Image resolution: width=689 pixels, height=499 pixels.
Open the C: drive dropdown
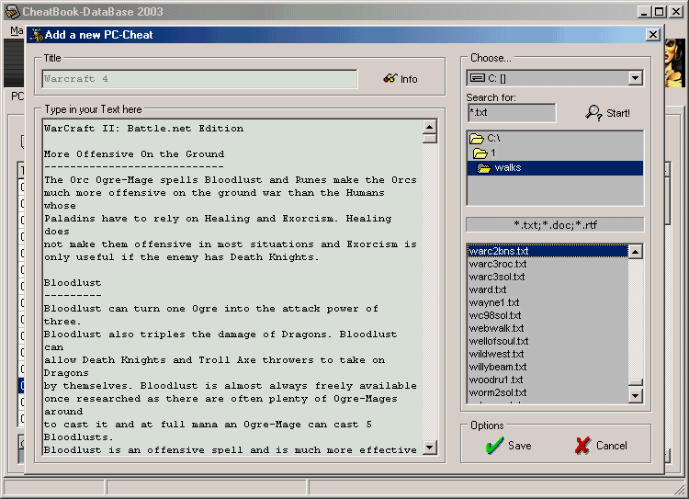(635, 79)
